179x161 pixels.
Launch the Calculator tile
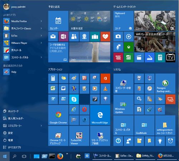click(53, 78)
